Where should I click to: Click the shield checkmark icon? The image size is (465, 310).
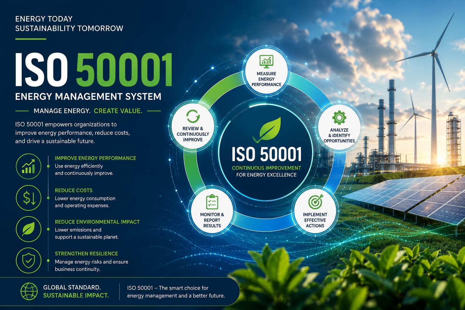28,260
